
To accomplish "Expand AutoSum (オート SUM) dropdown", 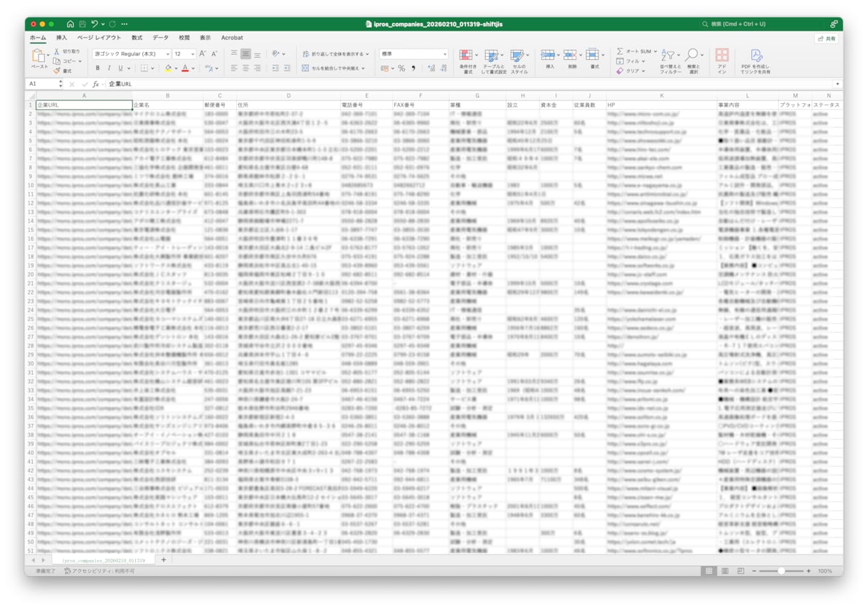I will point(655,51).
